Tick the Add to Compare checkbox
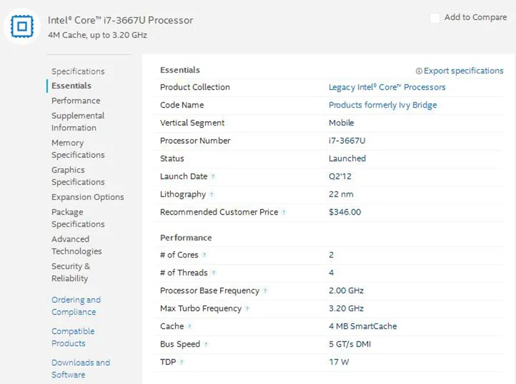Screen dimensions: 516x384 (435, 18)
